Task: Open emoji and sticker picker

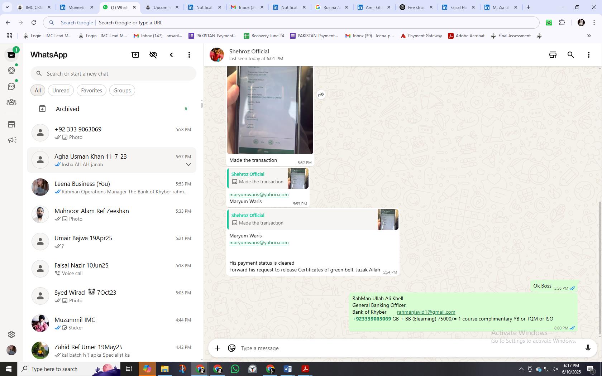Action: [x=232, y=348]
